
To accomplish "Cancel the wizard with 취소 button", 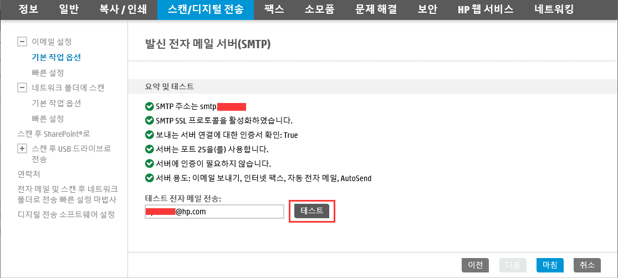I will coord(588,265).
